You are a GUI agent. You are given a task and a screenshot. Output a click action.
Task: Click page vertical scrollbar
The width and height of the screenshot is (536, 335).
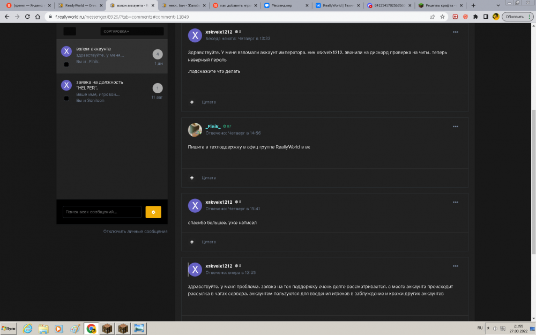534,181
